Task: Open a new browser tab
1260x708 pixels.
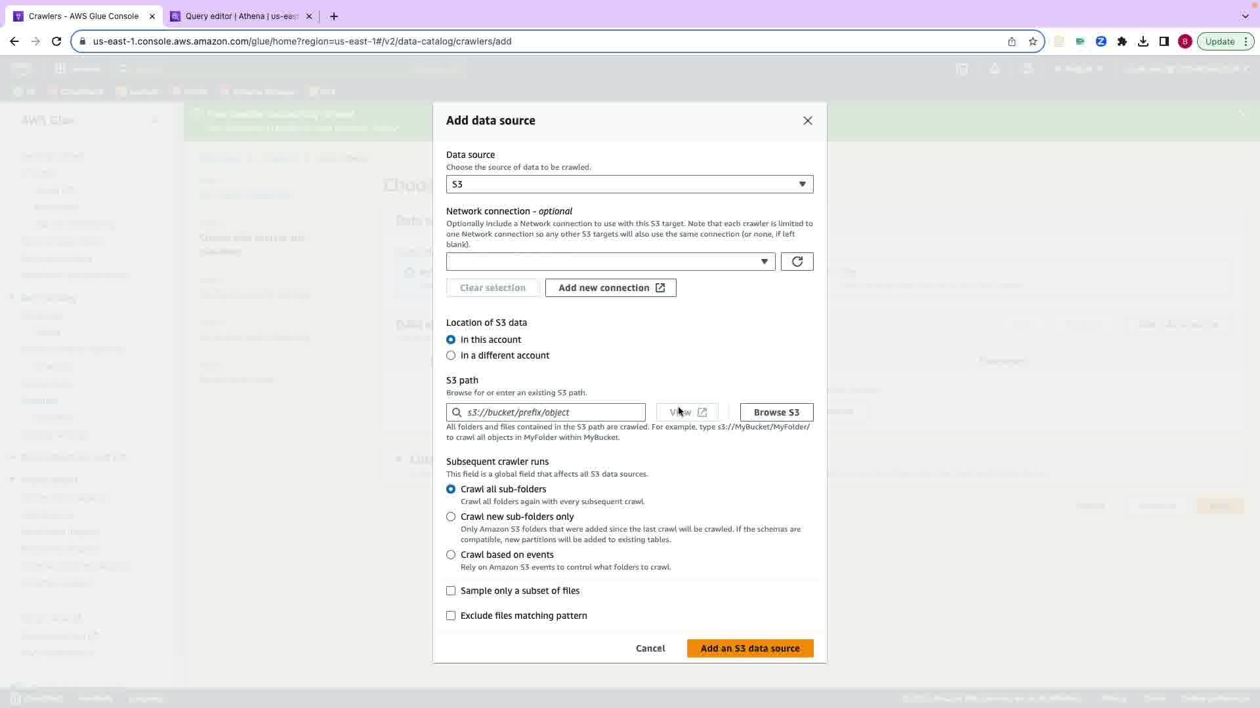Action: 334,16
